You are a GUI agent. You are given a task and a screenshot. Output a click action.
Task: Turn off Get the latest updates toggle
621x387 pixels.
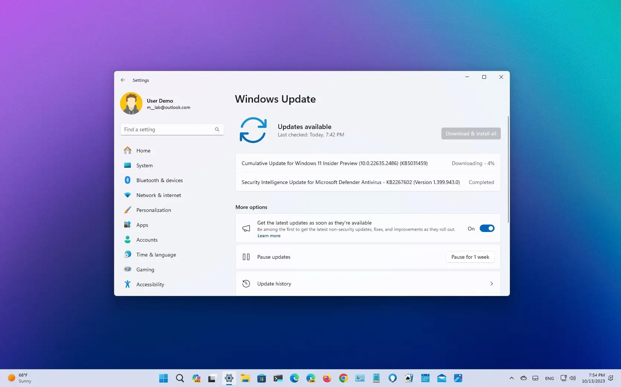pyautogui.click(x=487, y=228)
